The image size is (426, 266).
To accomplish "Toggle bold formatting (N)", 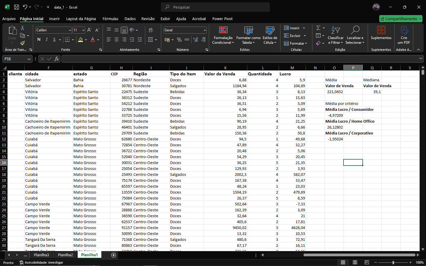I will pyautogui.click(x=39, y=40).
